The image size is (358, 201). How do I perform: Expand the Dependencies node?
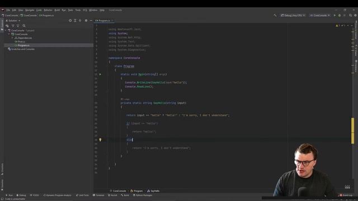[12, 38]
